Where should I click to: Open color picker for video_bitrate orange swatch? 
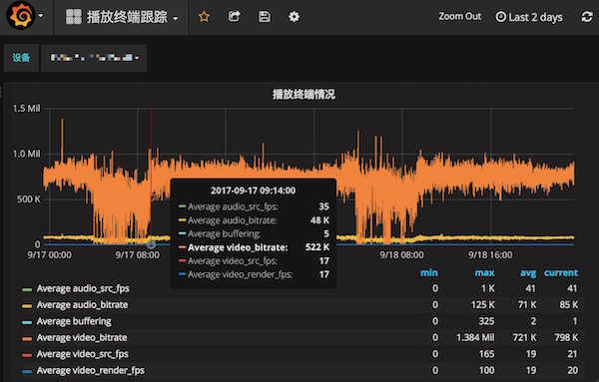pos(27,339)
